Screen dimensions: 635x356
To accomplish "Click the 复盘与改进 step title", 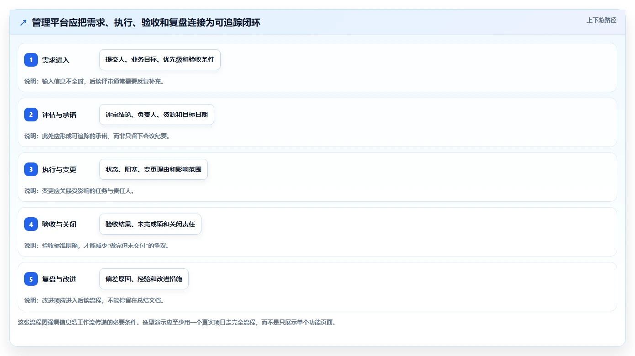I will [x=59, y=279].
